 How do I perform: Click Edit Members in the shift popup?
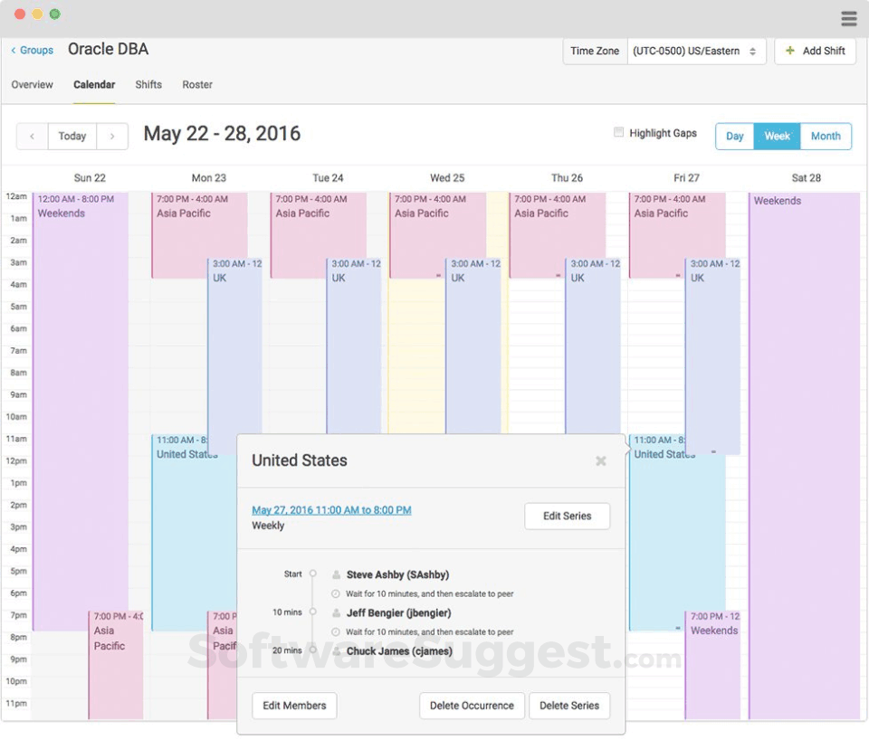[x=293, y=706]
